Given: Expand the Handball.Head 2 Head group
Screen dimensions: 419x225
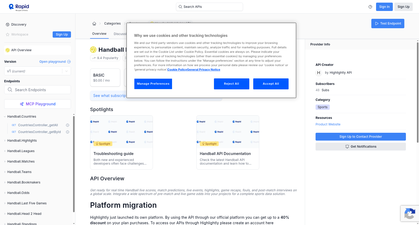Looking at the screenshot, I should [x=5, y=214].
